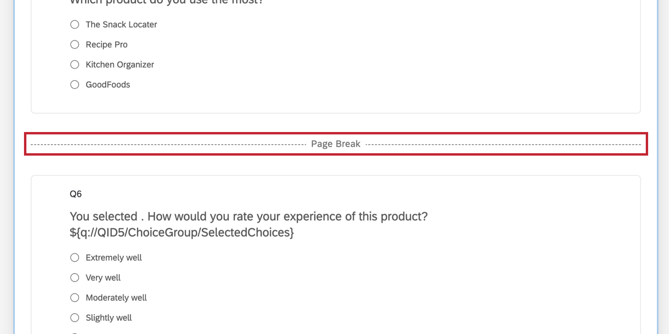Click the QID5 SelectedChoices piped text code

182,233
